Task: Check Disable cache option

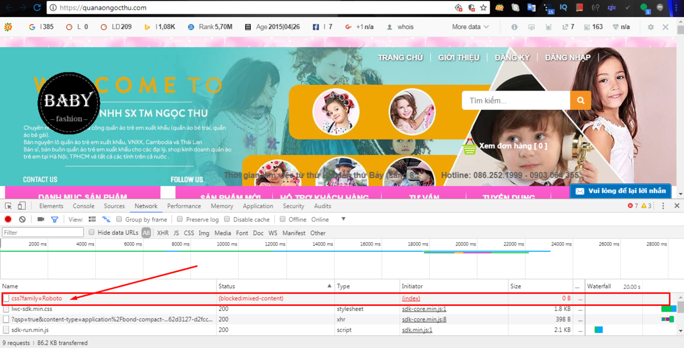Action: (x=227, y=219)
